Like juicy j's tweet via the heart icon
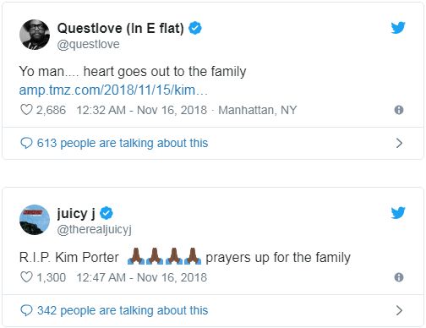 26,277
